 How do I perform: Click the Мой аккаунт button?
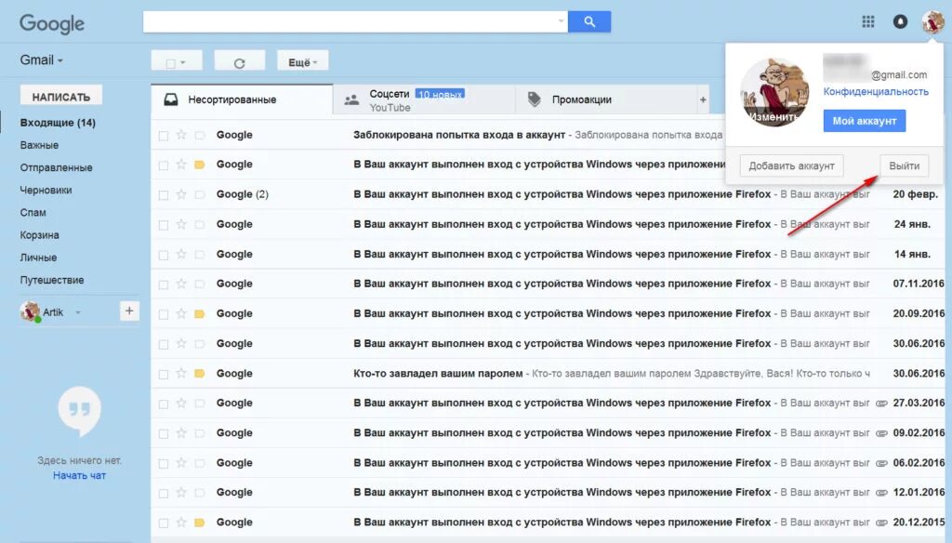coord(864,121)
